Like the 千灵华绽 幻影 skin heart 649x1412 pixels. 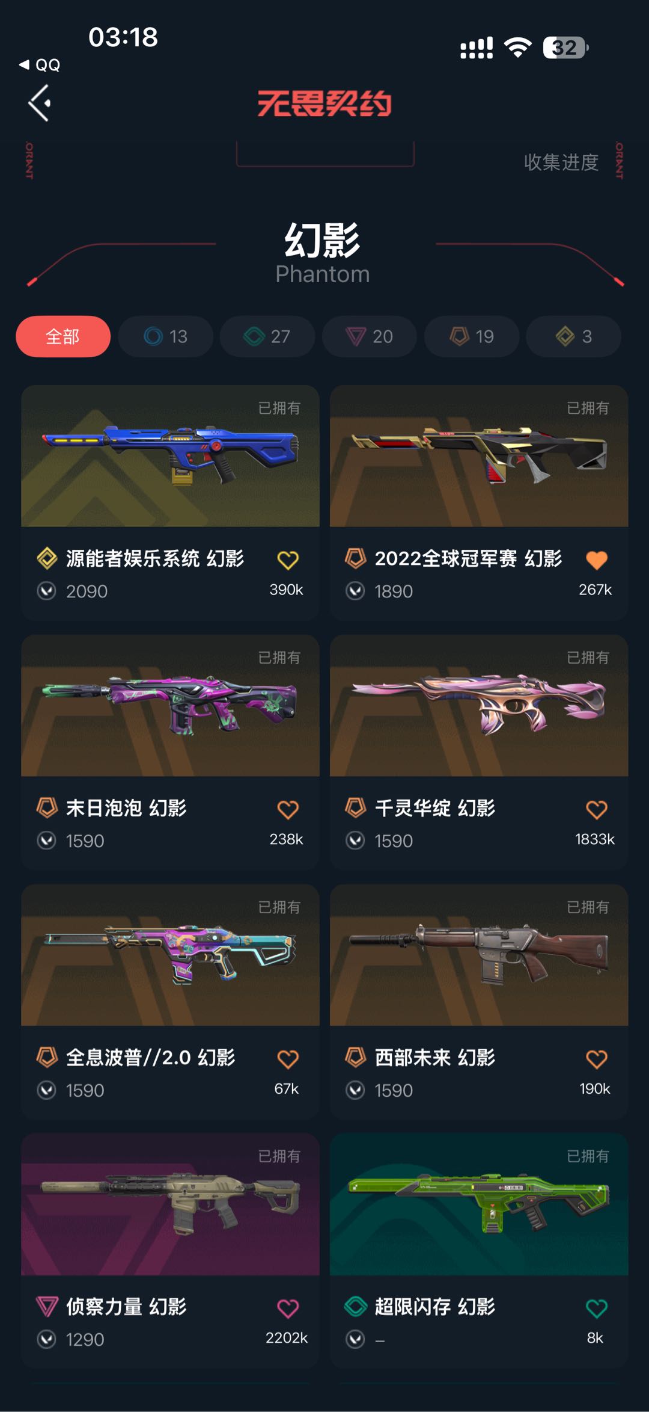pos(597,810)
